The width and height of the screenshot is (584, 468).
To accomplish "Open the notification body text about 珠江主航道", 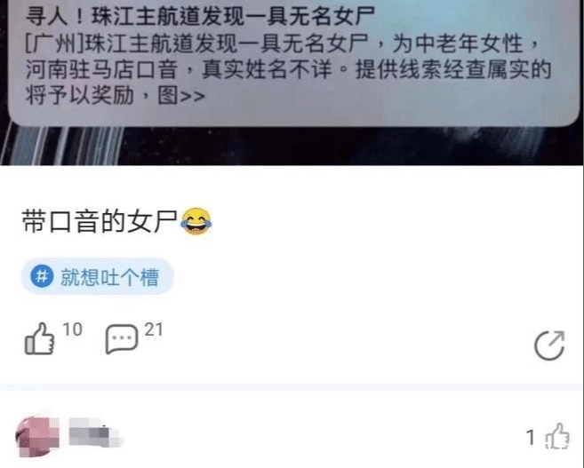I will (287, 69).
